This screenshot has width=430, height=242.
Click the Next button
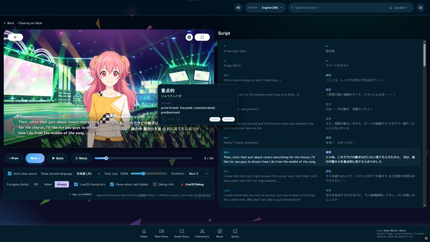(x=35, y=158)
